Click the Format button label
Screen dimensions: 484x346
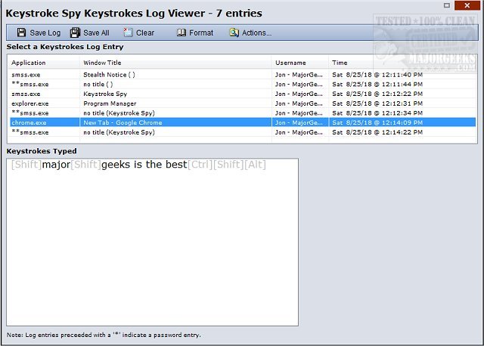[201, 32]
